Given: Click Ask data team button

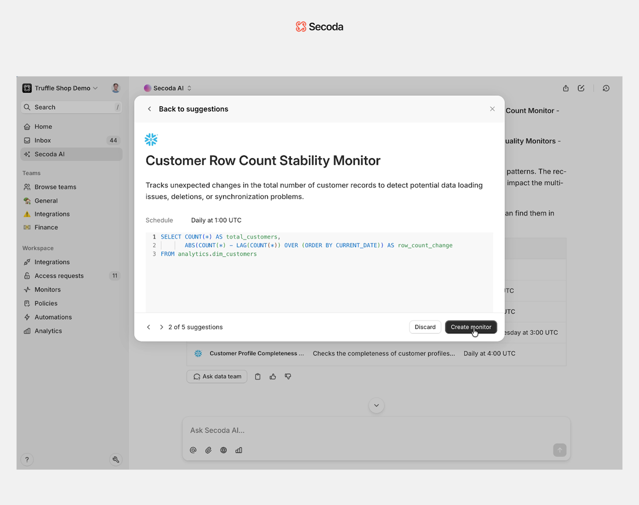Looking at the screenshot, I should [x=217, y=376].
